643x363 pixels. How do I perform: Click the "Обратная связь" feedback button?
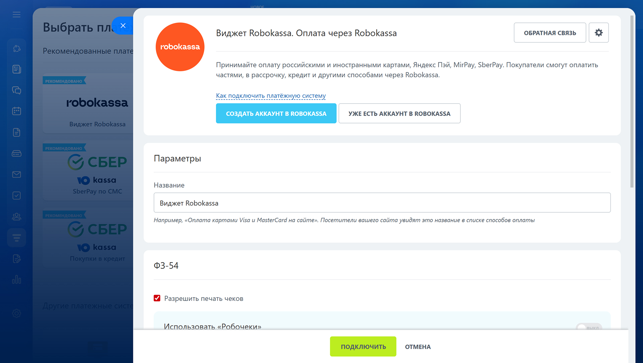(550, 33)
